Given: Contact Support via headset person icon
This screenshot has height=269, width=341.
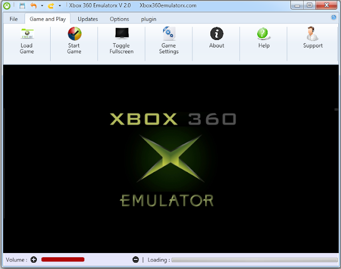Looking at the screenshot, I should tap(312, 34).
